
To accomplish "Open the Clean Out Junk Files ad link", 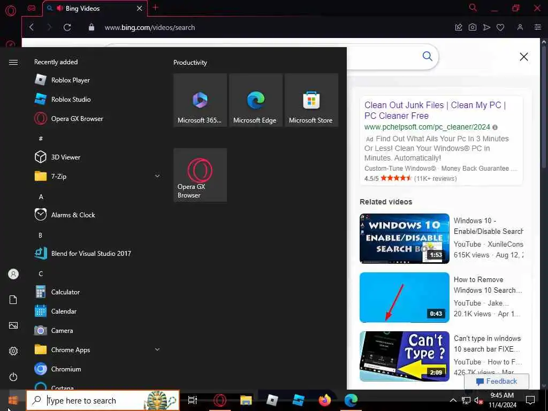I will [x=435, y=110].
